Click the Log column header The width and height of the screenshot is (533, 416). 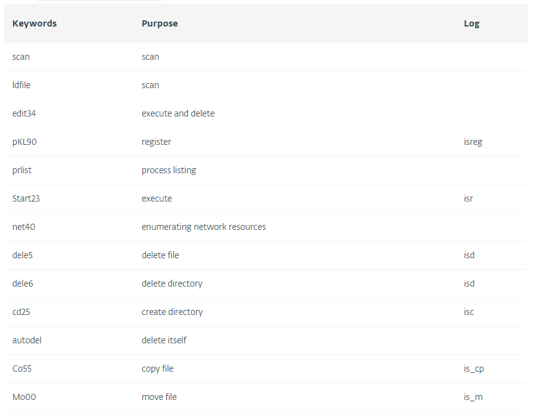click(x=471, y=23)
